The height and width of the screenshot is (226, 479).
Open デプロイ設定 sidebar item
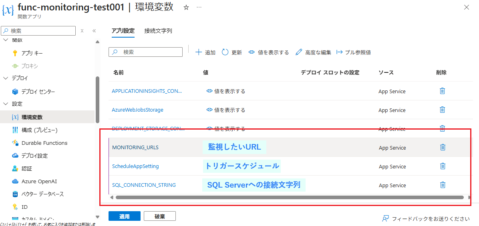34,156
